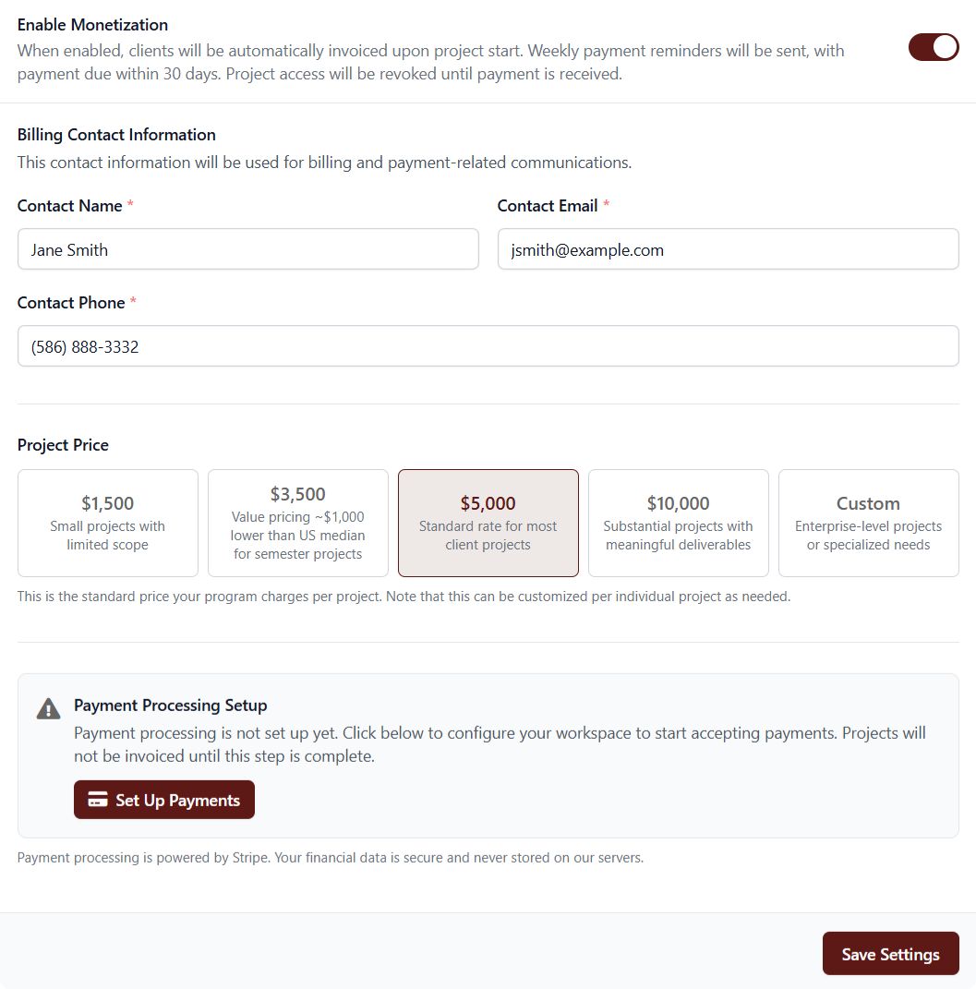Select the $3,500 value pricing option

point(297,523)
